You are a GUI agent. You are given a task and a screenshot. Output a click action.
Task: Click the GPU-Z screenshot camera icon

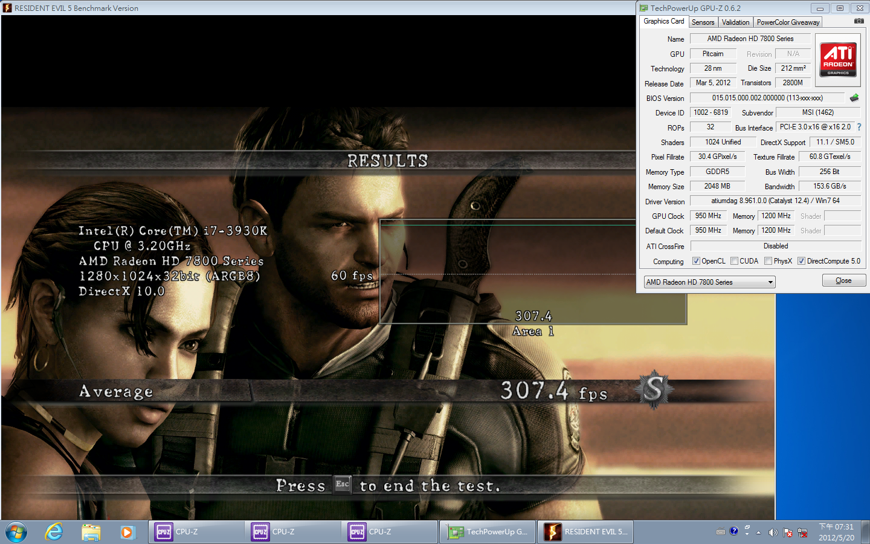(x=859, y=21)
